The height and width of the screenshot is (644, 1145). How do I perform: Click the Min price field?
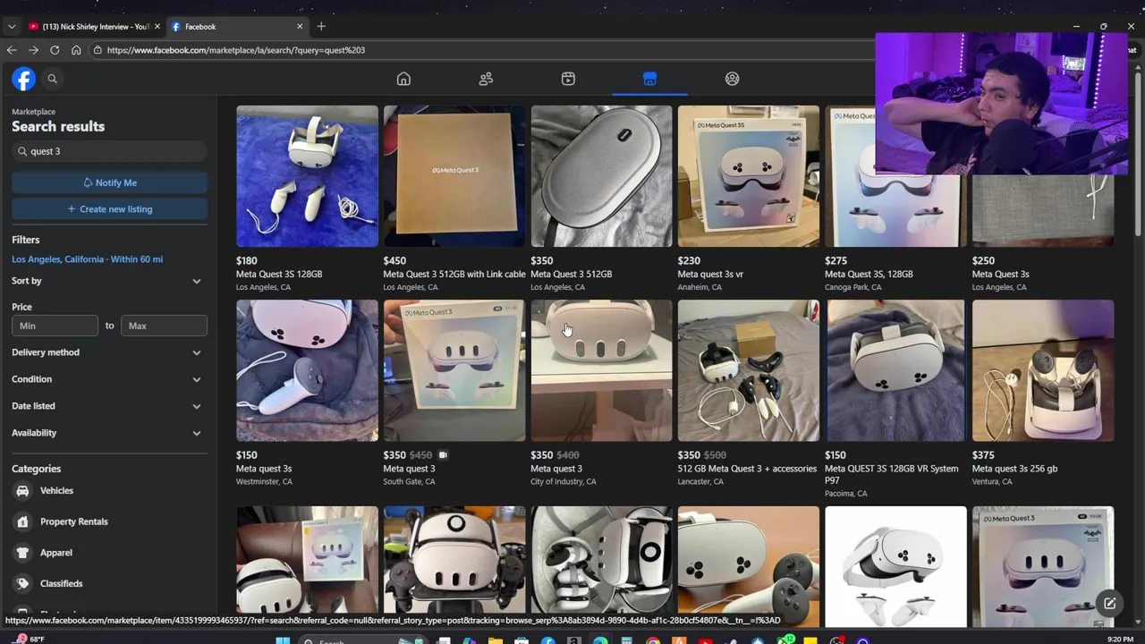pos(55,326)
